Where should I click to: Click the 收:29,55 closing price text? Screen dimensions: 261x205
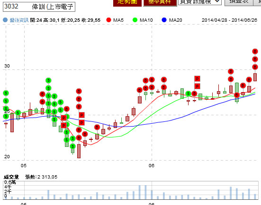91,20
